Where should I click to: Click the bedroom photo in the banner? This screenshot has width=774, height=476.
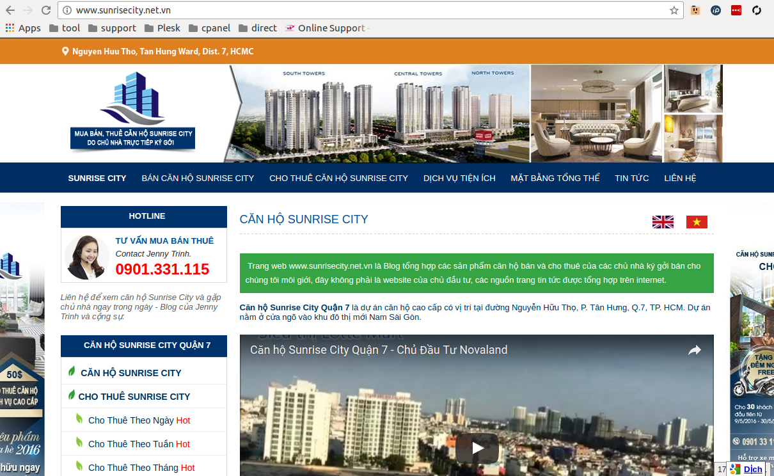[693, 88]
